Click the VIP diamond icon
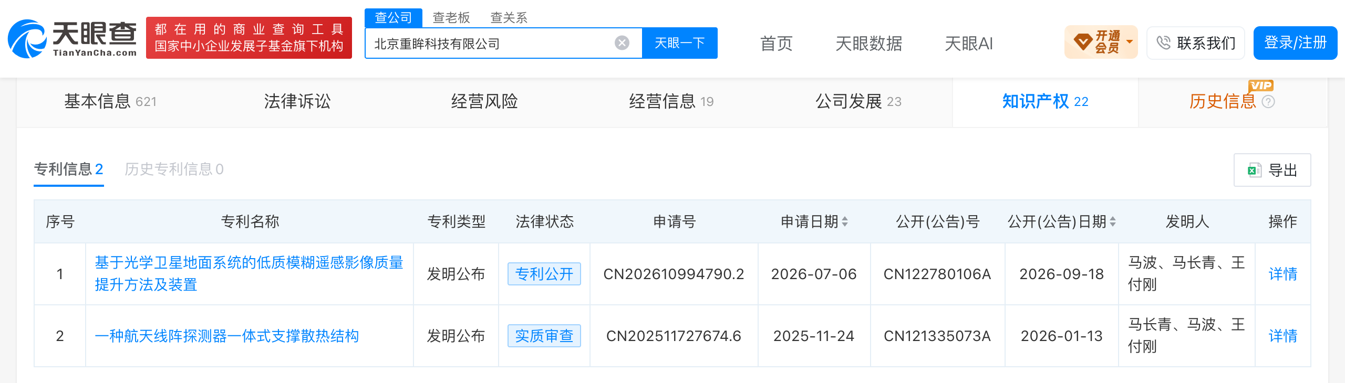This screenshot has width=1345, height=383. (1083, 42)
